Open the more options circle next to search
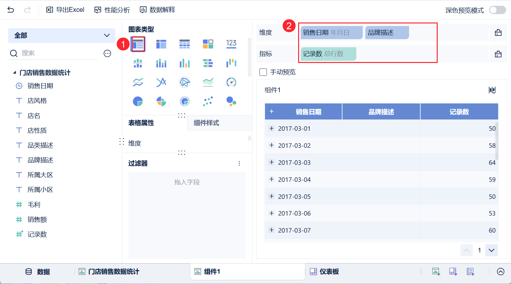511x284 pixels. tap(107, 53)
